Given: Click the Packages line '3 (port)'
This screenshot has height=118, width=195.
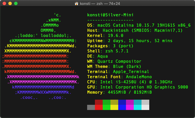Looking at the screenshot, I should click(123, 46).
